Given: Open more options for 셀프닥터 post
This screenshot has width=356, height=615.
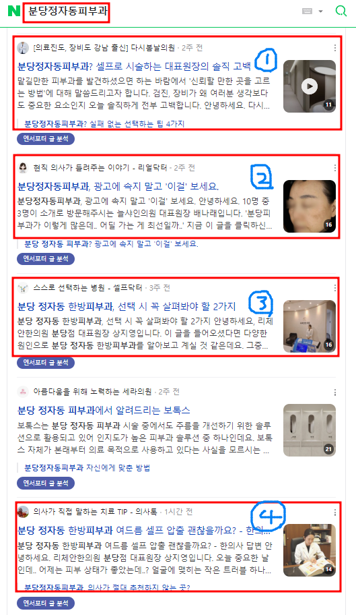Looking at the screenshot, I should point(335,288).
